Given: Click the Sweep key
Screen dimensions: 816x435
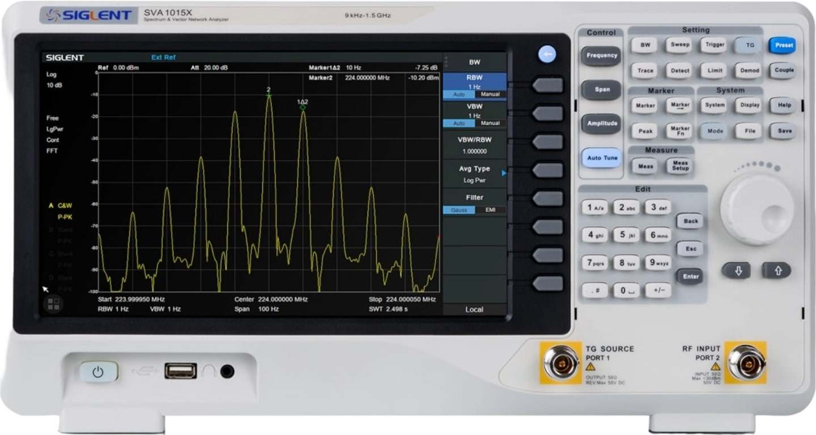Looking at the screenshot, I should (679, 45).
